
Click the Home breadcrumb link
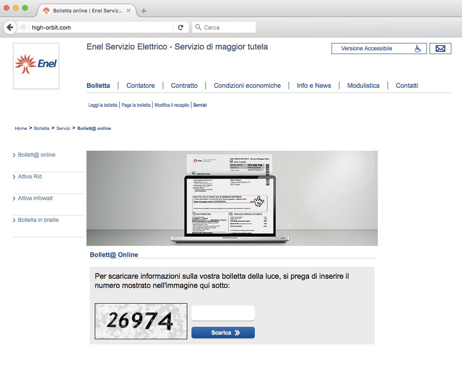(21, 128)
